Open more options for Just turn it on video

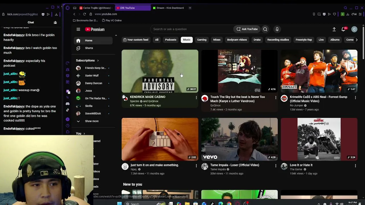coord(196,166)
